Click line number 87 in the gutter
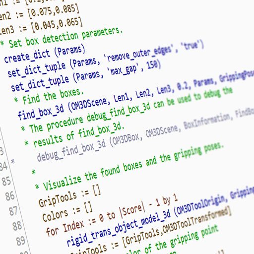Screen dimensions: 254x254 point(13,211)
